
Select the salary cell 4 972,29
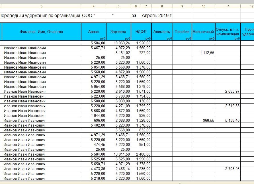click(118, 48)
